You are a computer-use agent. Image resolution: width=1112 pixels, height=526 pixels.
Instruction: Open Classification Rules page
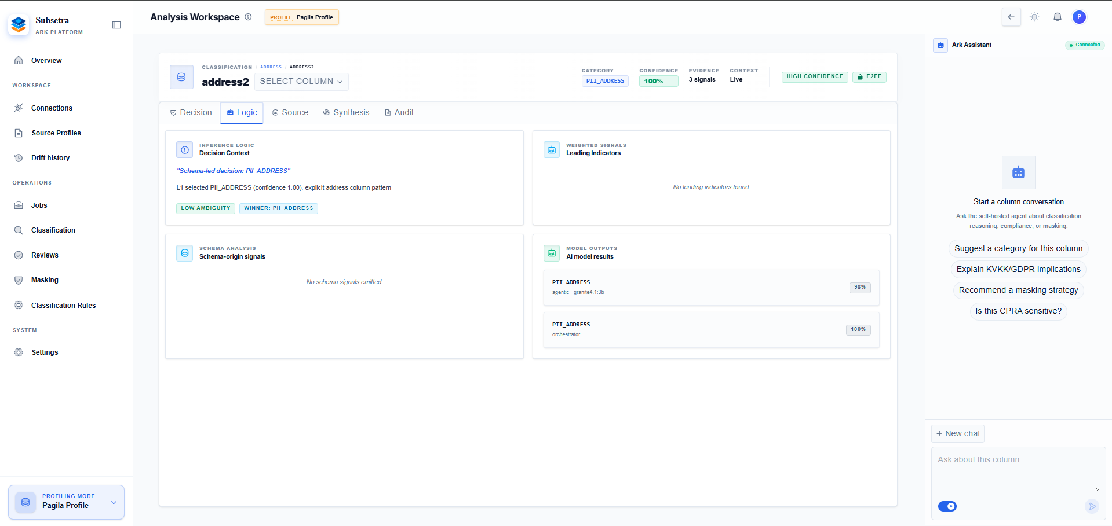pyautogui.click(x=64, y=306)
